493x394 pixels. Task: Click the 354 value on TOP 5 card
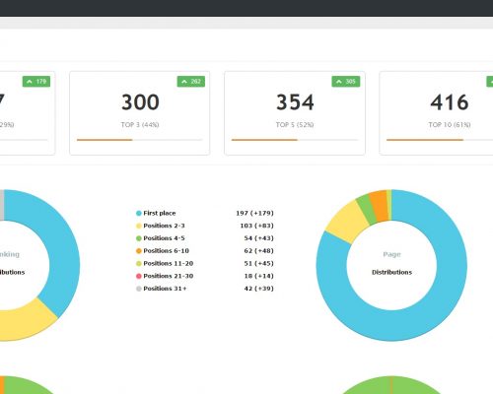pos(295,102)
